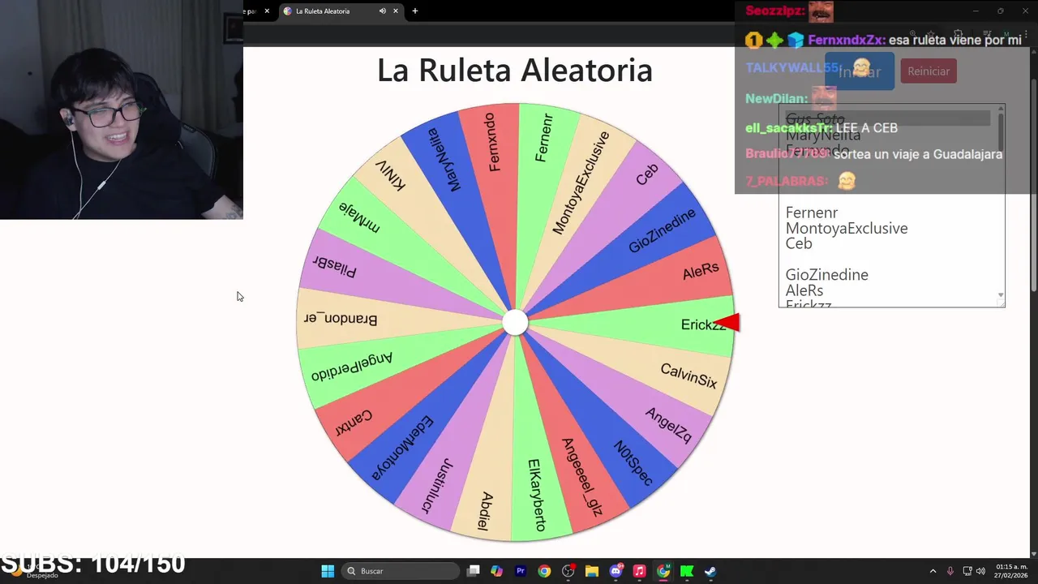This screenshot has height=584, width=1038.
Task: Open the first Chrome icon next to Premiere
Action: (544, 571)
